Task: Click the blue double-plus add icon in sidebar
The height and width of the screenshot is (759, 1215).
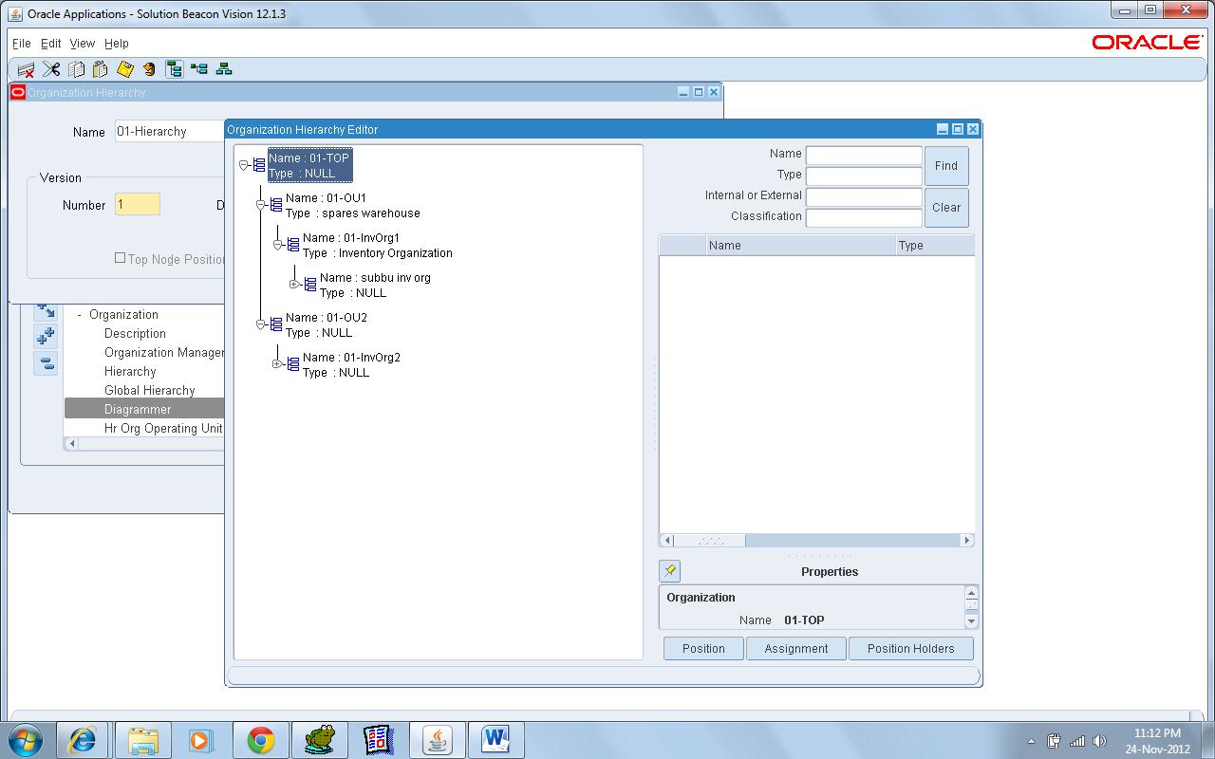Action: click(46, 336)
